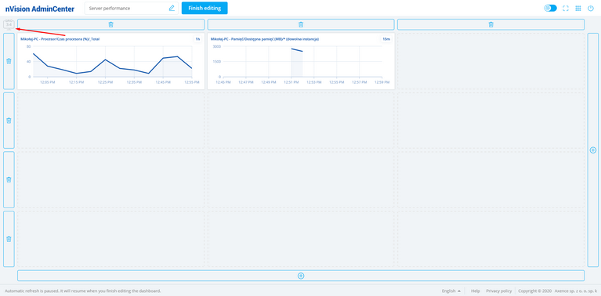This screenshot has height=296, width=601.
Task: Open the apps grid menu icon
Action: point(578,8)
